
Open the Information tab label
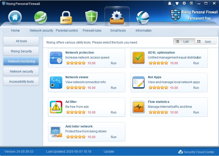[x=143, y=30]
